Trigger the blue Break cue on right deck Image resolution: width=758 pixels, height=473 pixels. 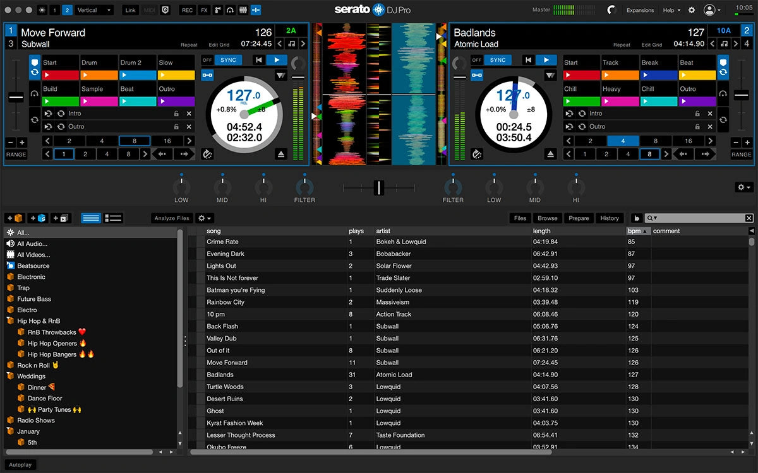click(x=658, y=75)
